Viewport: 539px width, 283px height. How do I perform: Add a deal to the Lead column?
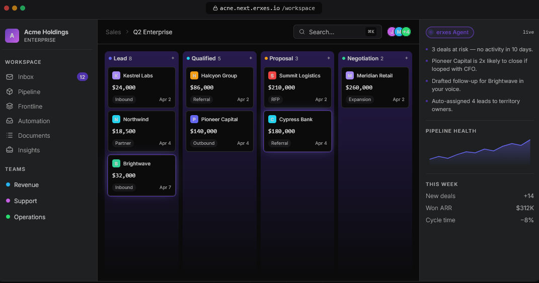173,58
